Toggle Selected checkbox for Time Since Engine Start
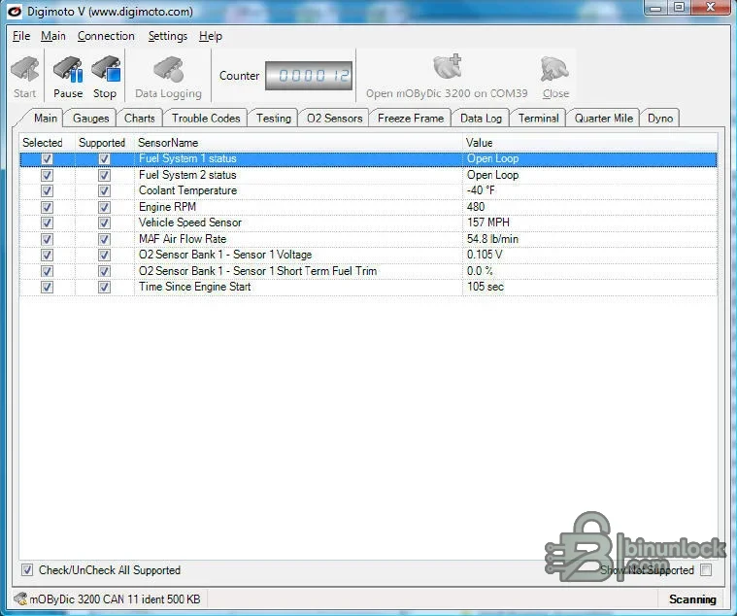 point(47,287)
